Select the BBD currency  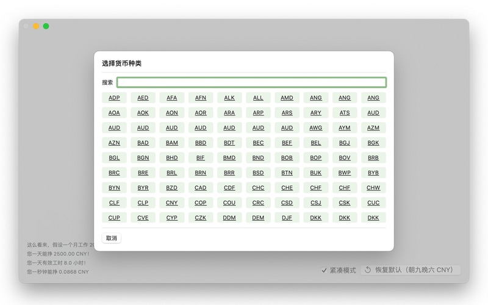201,143
